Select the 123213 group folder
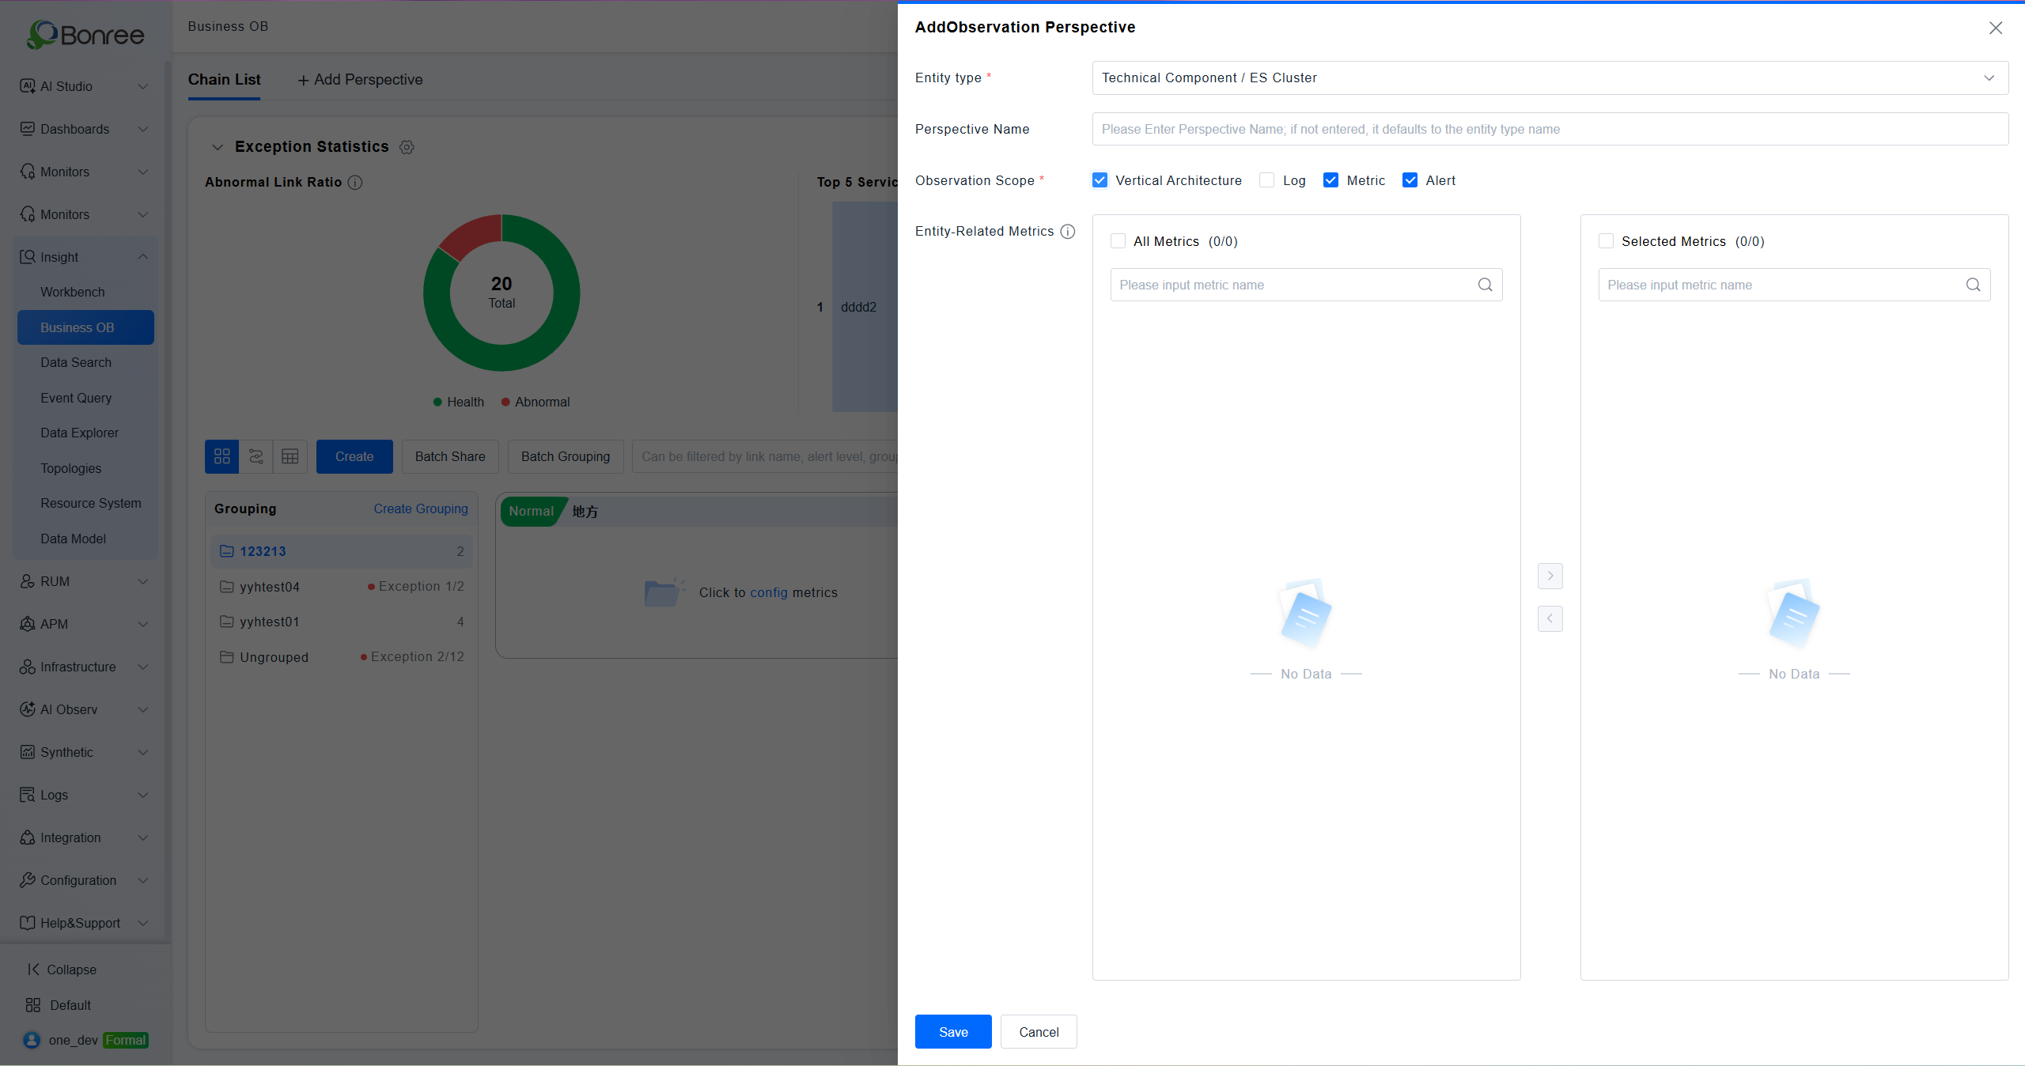This screenshot has width=2025, height=1066. 342,551
